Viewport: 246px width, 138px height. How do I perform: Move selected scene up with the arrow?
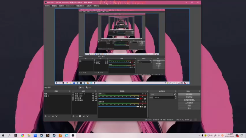tap(53, 116)
